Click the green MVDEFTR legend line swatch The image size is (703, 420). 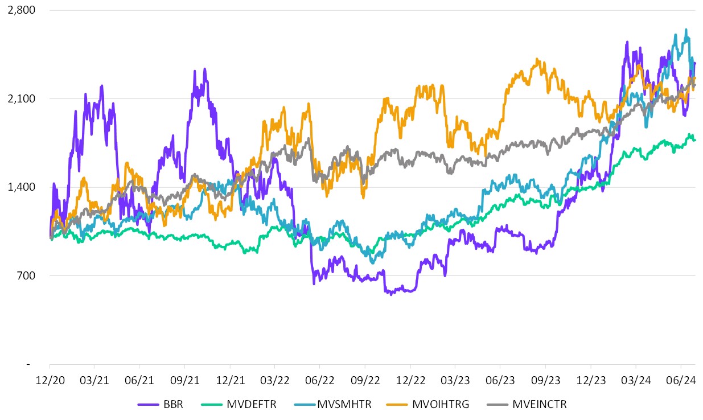[212, 405]
